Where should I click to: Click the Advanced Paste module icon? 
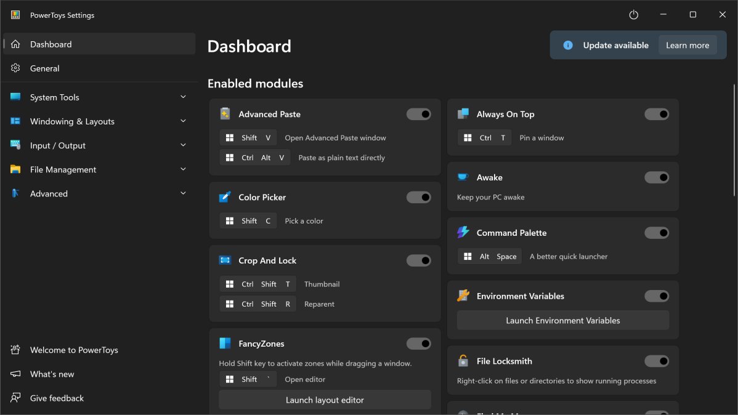[225, 114]
